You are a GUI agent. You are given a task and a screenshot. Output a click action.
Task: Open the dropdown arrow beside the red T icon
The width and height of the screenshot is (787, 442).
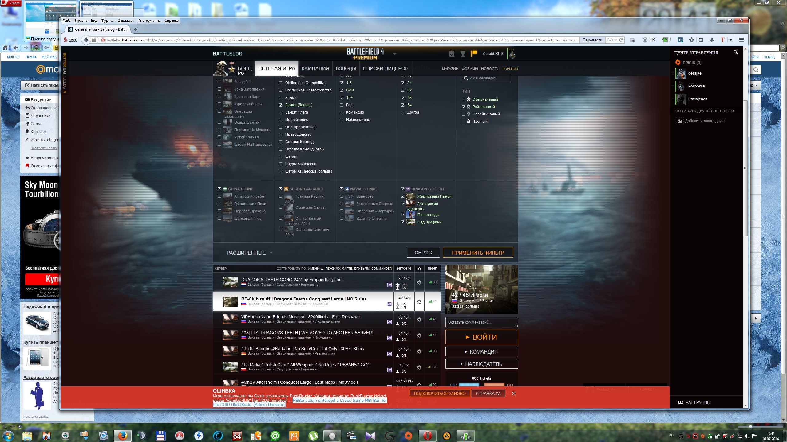(x=730, y=40)
